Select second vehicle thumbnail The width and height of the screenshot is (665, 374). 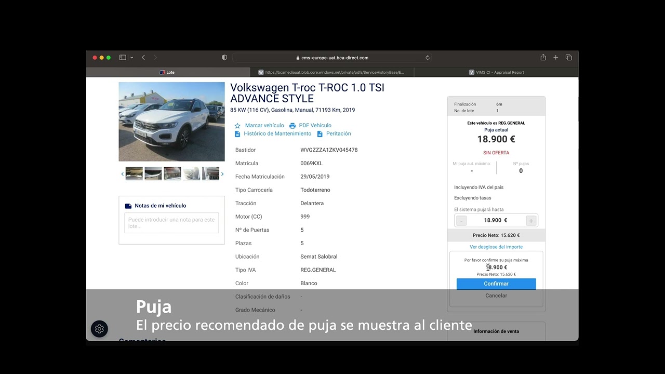point(153,173)
